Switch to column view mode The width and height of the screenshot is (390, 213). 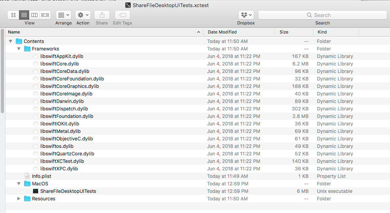point(34,15)
